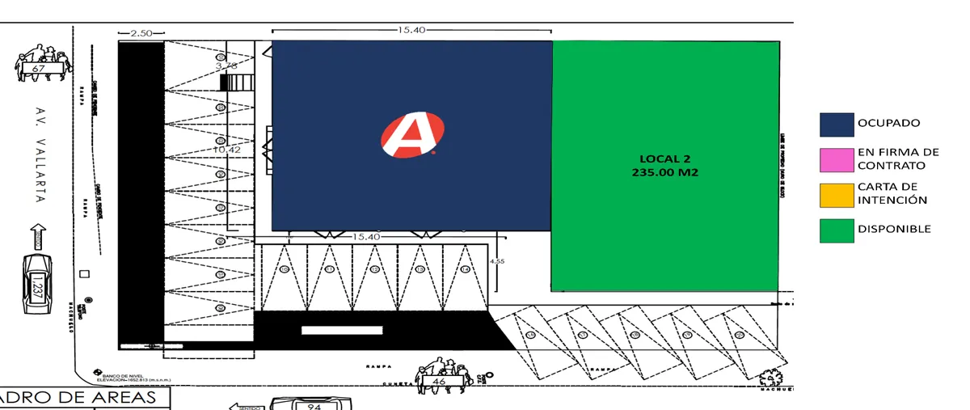Click the Ocupado legend label
Image resolution: width=970 pixels, height=410 pixels.
(x=888, y=123)
